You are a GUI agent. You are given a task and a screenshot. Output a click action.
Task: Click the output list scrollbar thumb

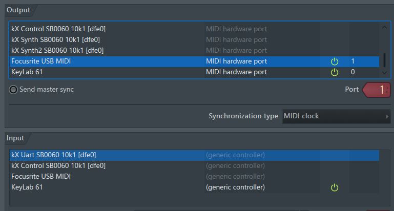pyautogui.click(x=384, y=60)
